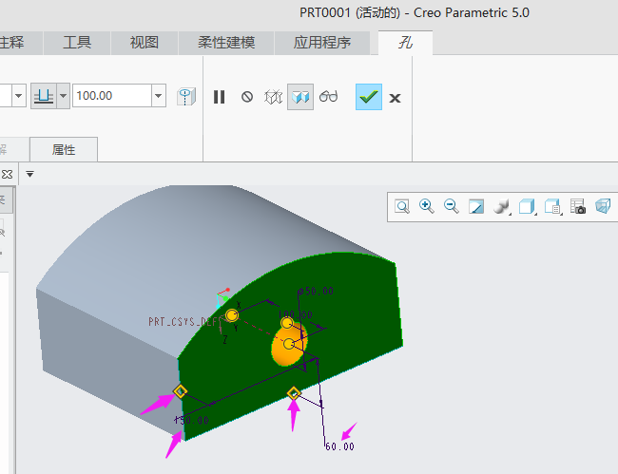The height and width of the screenshot is (474, 618).
Task: Open the saved orientations cube icon
Action: pyautogui.click(x=527, y=207)
